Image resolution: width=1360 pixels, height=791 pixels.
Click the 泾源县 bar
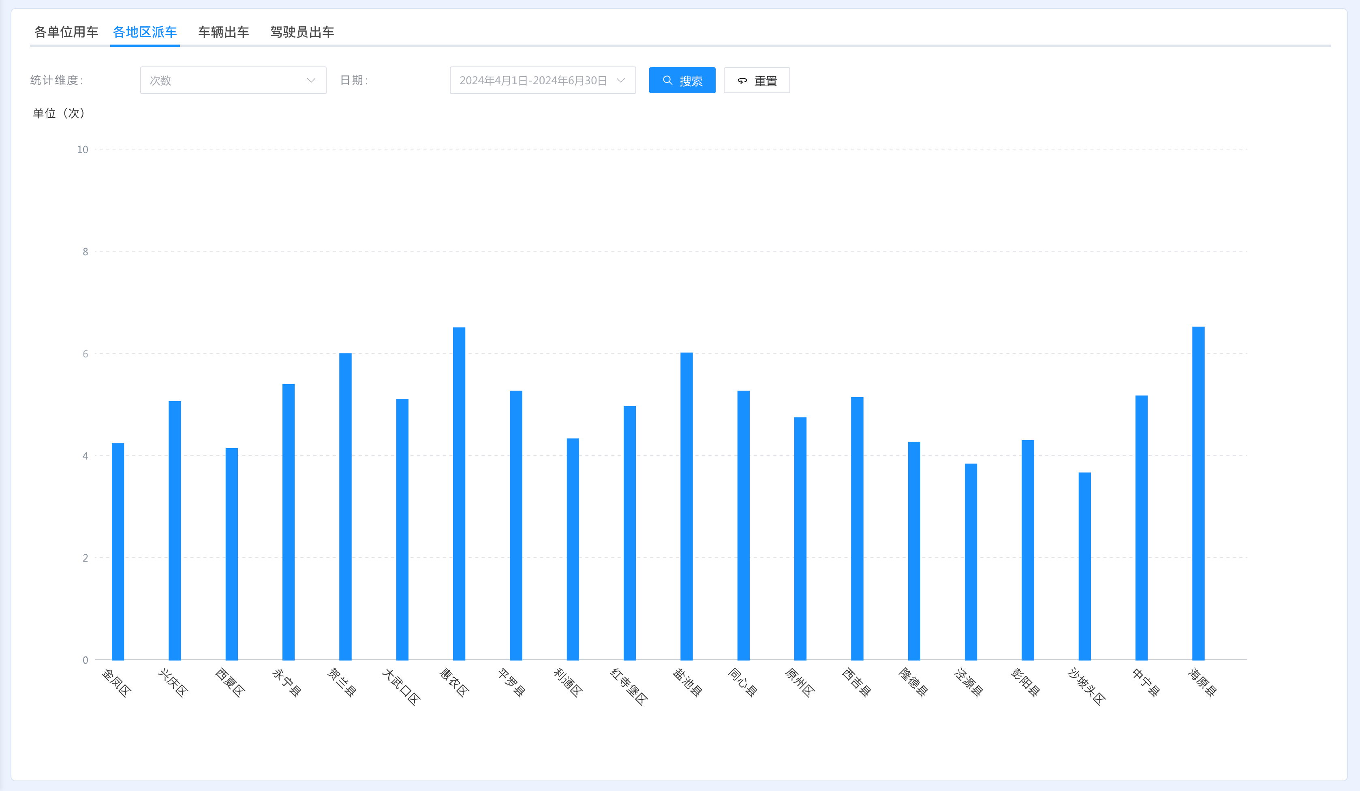click(x=970, y=561)
